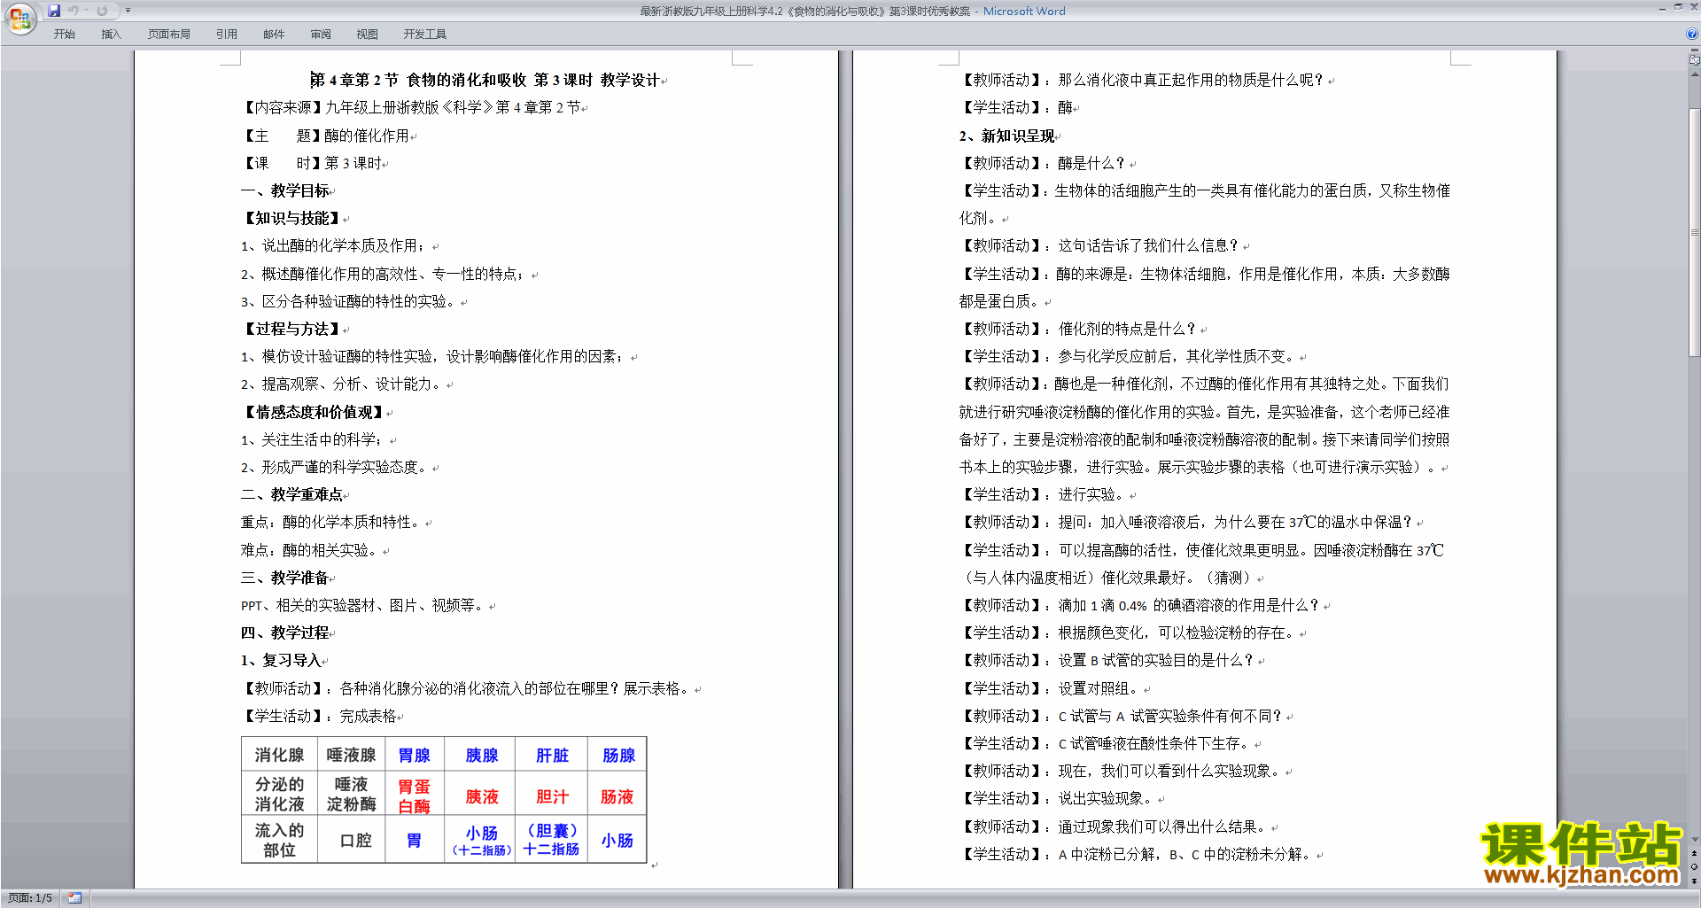The height and width of the screenshot is (908, 1701).
Task: Click the subheading 1、复习导入
Action: (x=281, y=660)
